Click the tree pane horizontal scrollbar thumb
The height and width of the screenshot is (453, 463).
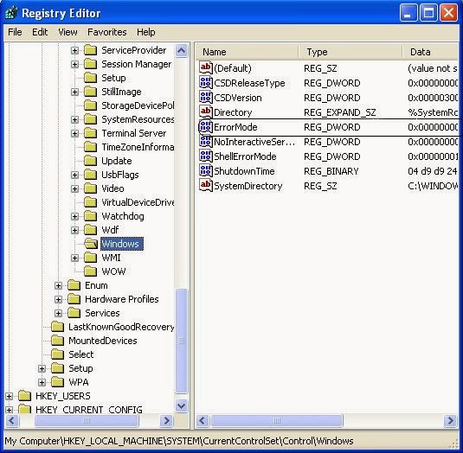coord(87,420)
